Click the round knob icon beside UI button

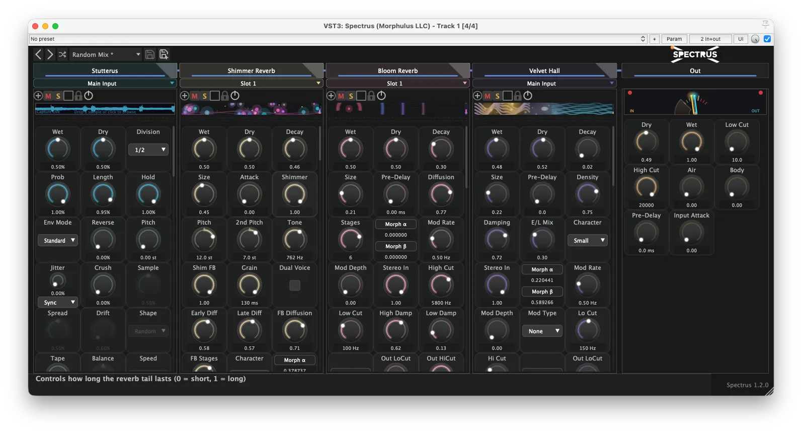click(x=755, y=39)
